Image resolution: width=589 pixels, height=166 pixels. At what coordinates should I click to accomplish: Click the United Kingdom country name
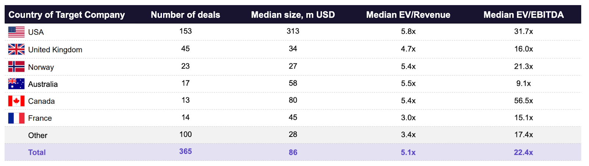55,50
